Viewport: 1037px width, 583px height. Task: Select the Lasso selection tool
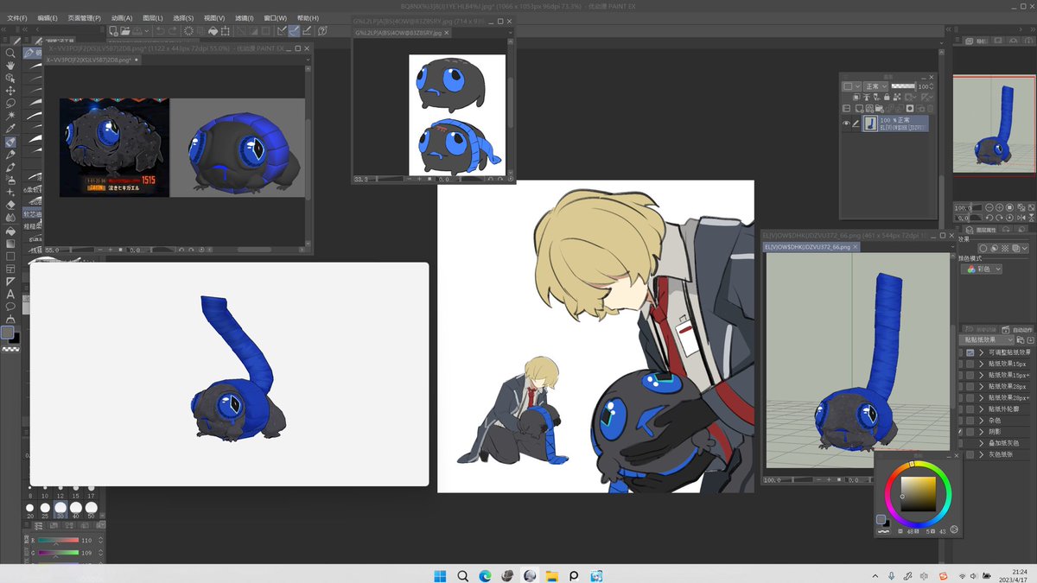point(10,103)
